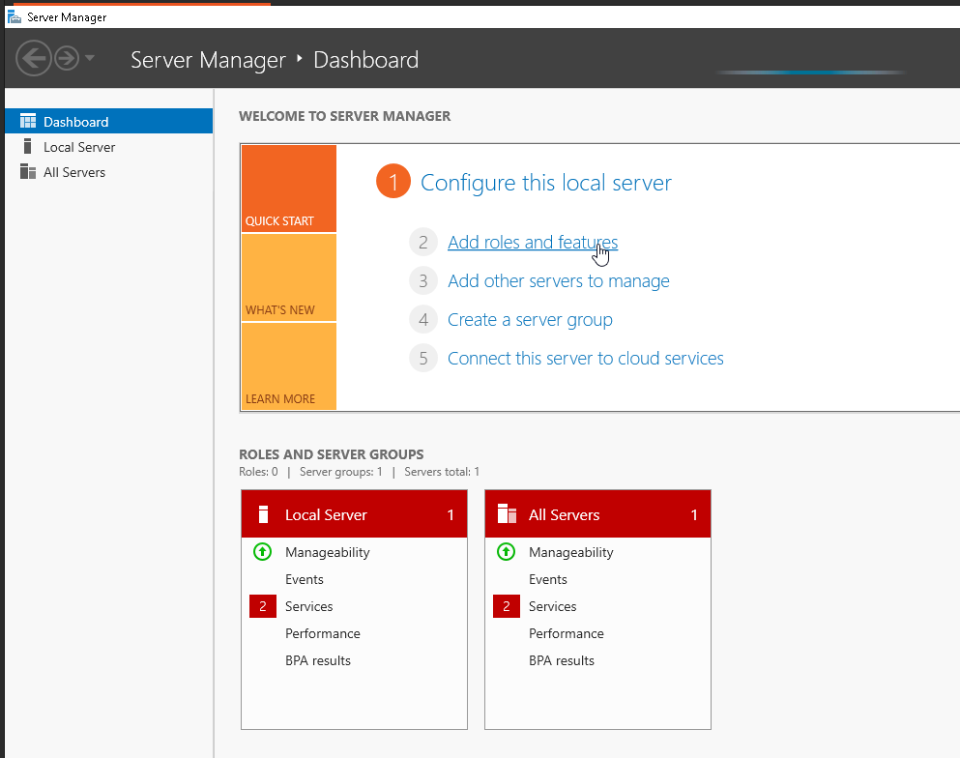Open Add other servers to manage

558,281
